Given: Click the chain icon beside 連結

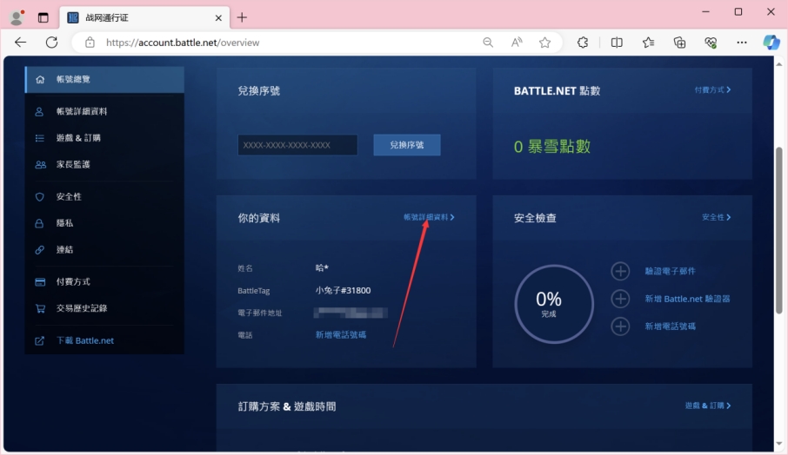Looking at the screenshot, I should [40, 250].
